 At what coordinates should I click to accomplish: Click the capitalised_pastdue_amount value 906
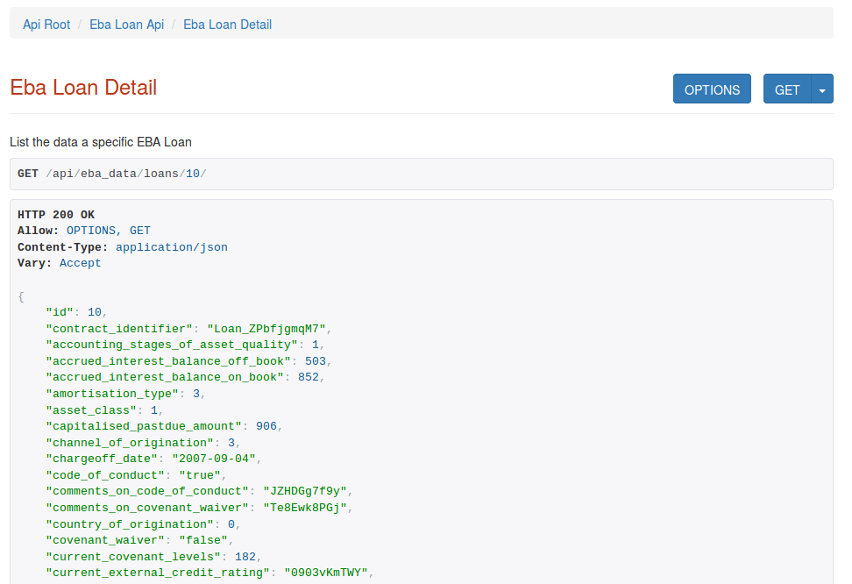[x=266, y=426]
